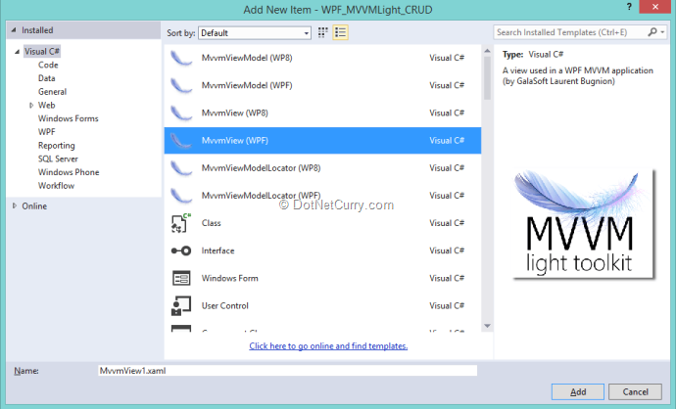The width and height of the screenshot is (676, 409).
Task: Click the selected MvvmView (WPF) feather icon
Action: [x=181, y=141]
